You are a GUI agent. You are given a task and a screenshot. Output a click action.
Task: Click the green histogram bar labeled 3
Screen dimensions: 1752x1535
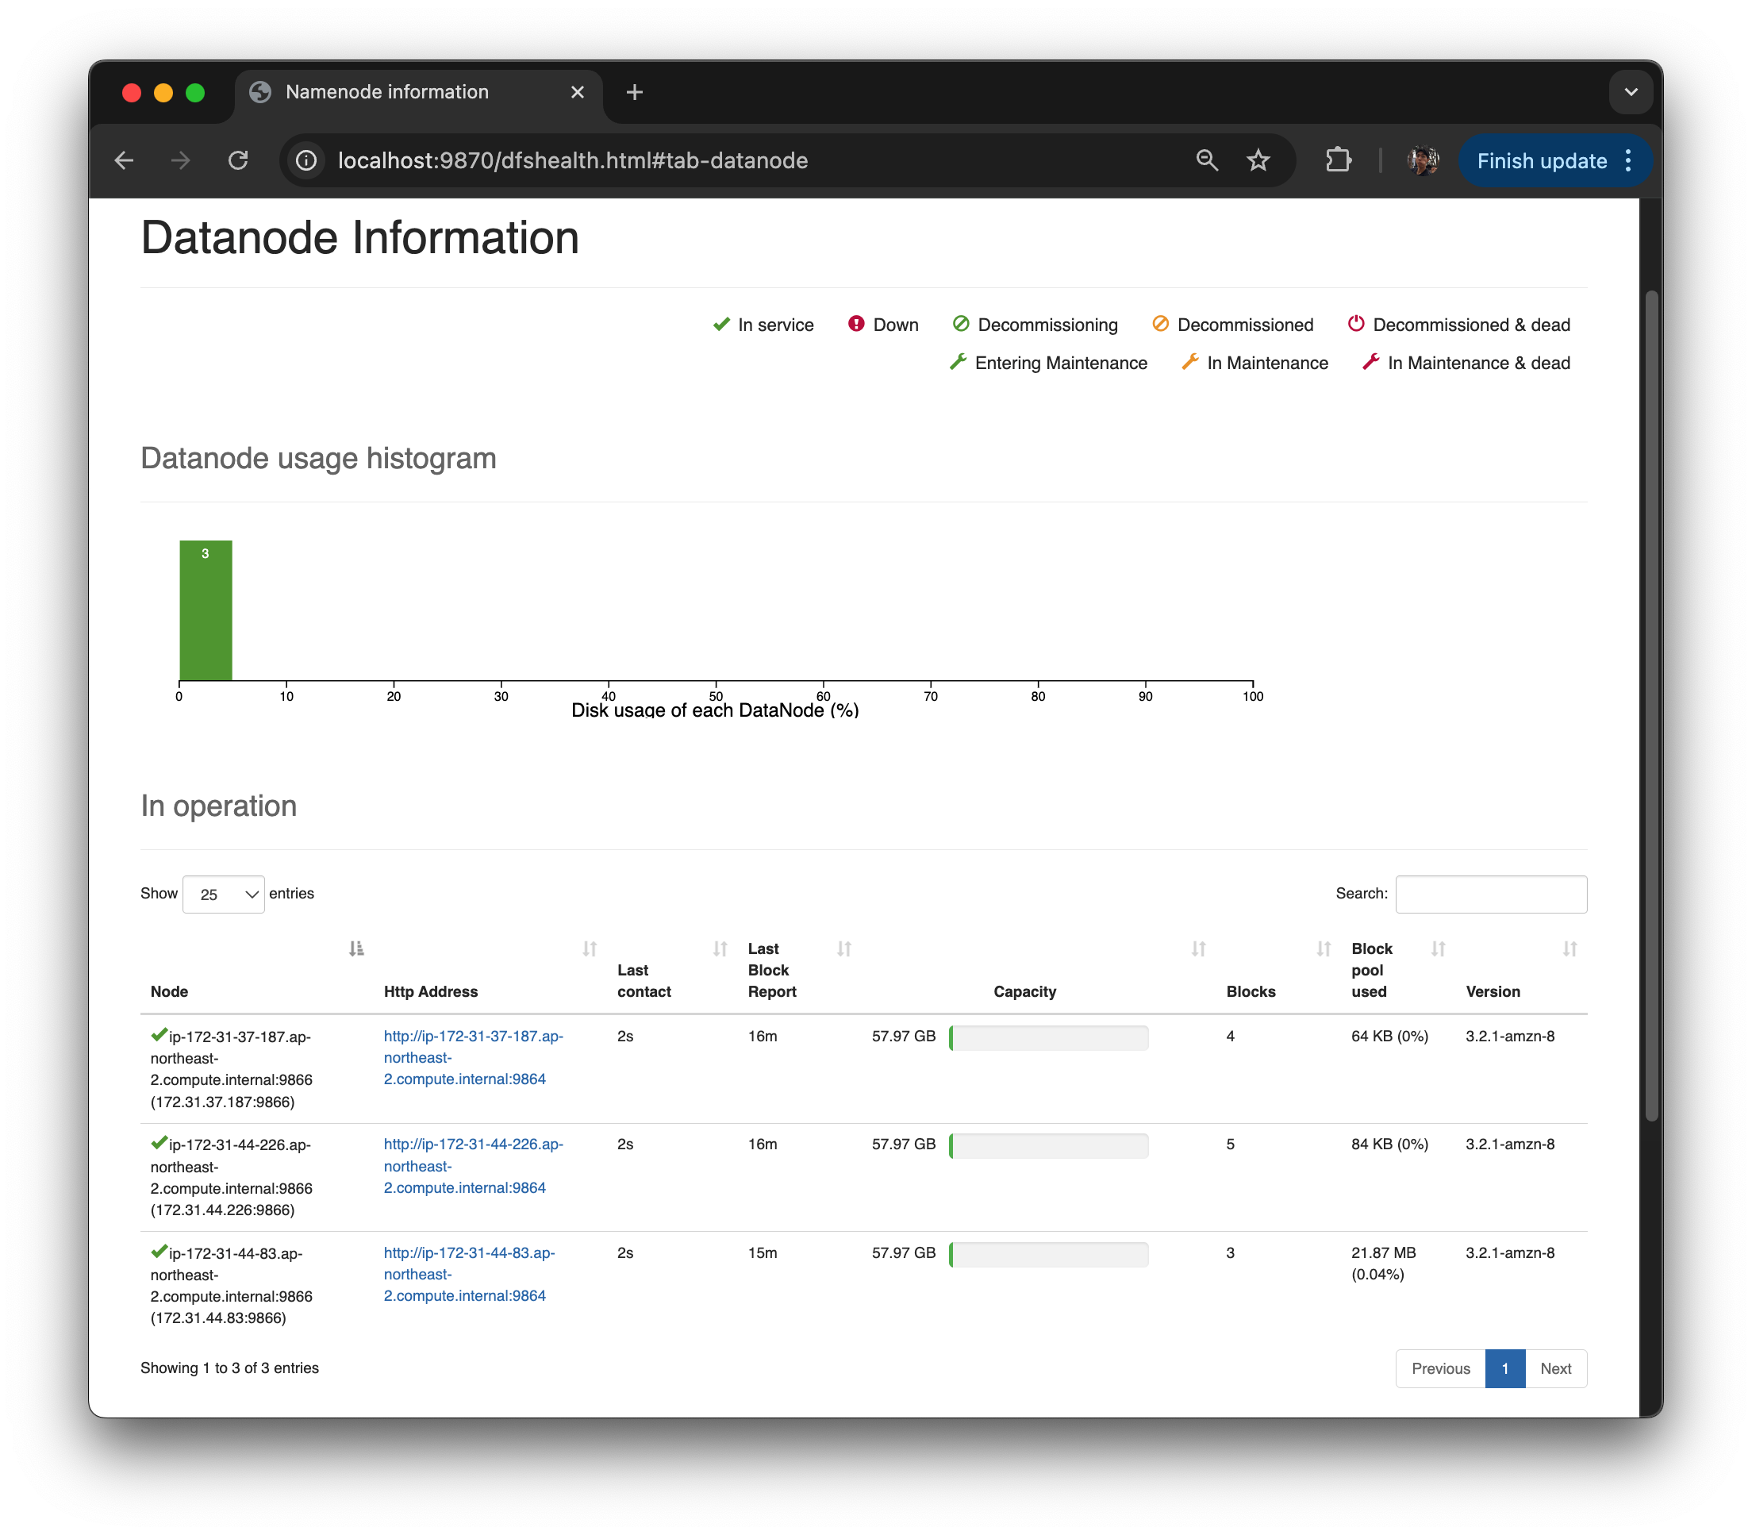pyautogui.click(x=206, y=610)
